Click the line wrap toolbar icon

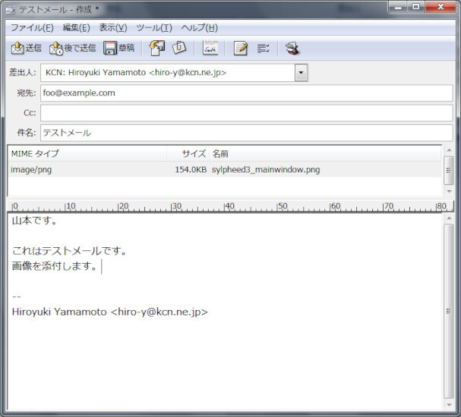coord(263,49)
